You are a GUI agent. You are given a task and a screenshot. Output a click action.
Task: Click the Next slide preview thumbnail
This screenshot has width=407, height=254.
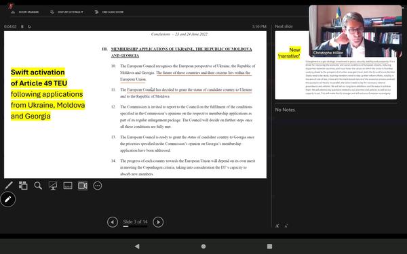(x=336, y=65)
